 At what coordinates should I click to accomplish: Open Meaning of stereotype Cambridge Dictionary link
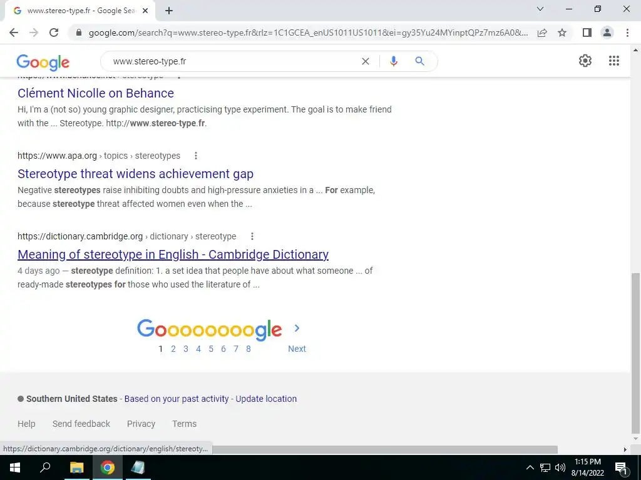pyautogui.click(x=173, y=255)
